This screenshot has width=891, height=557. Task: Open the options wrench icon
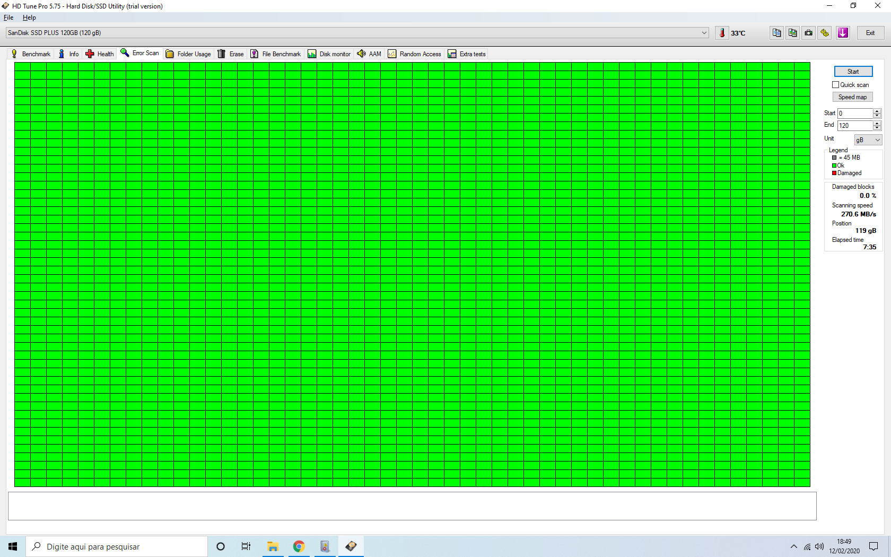824,33
